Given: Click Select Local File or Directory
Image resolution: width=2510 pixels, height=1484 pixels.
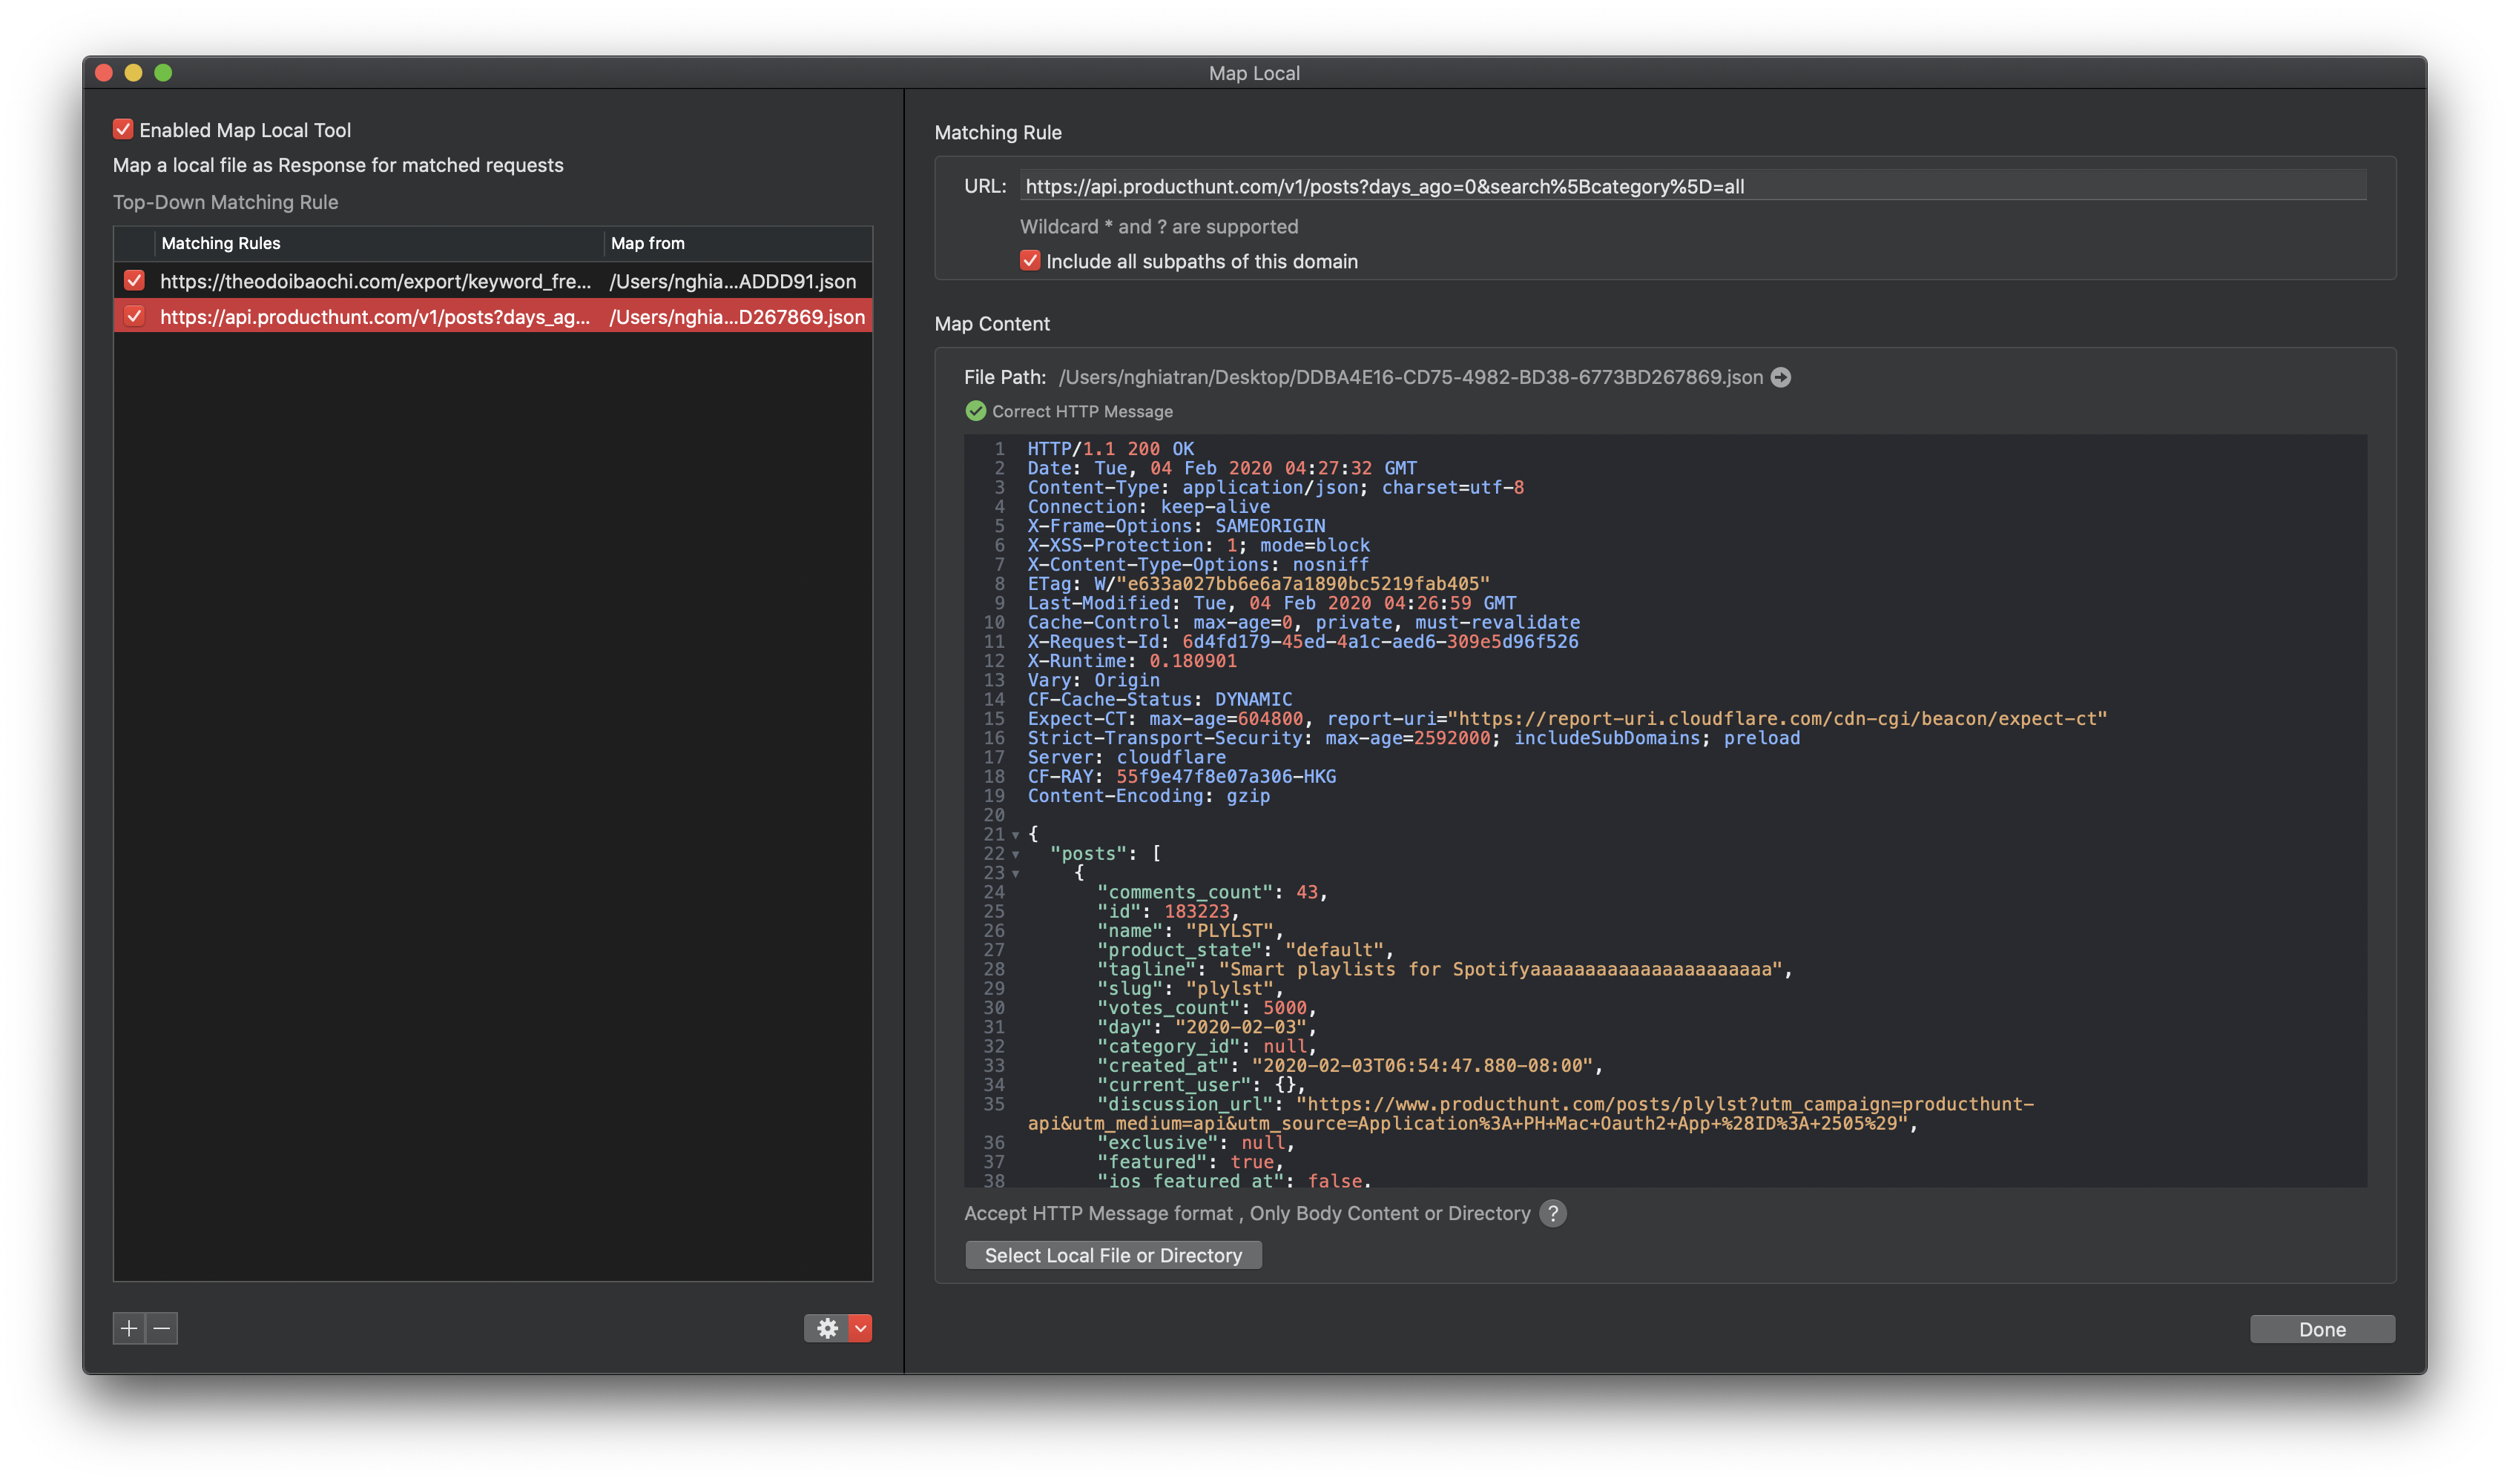Looking at the screenshot, I should tap(1113, 1255).
